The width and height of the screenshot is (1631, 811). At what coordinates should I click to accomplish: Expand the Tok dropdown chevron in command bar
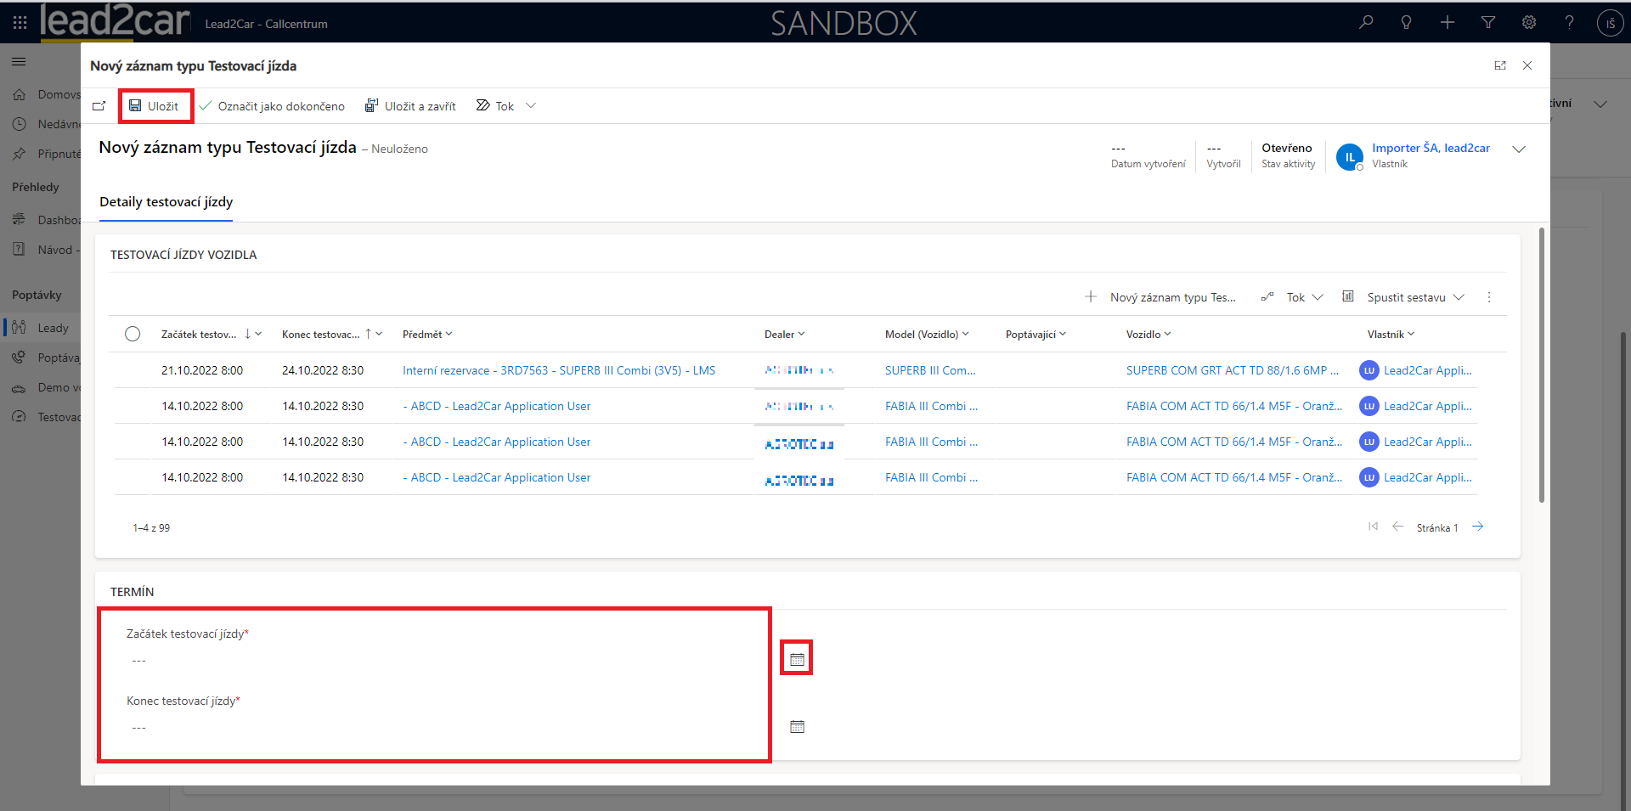[531, 106]
